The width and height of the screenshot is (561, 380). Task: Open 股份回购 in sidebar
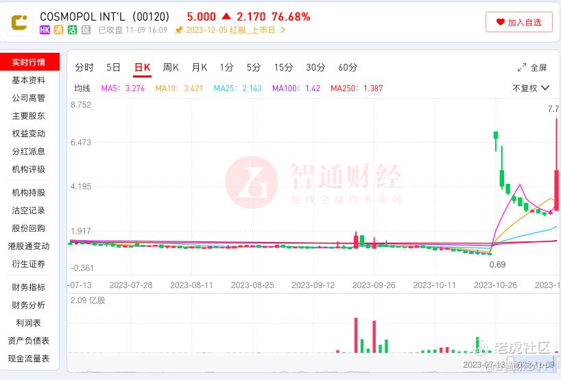click(29, 228)
